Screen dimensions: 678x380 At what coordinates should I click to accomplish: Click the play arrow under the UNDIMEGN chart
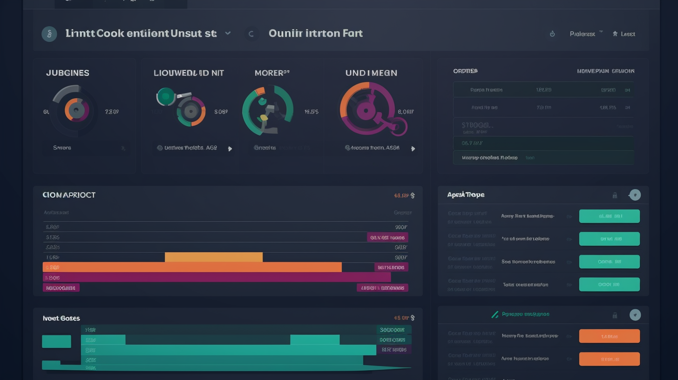[x=413, y=149]
